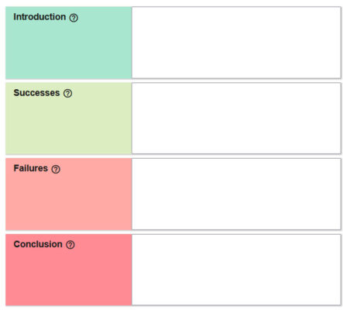Place cursor in the Conclusion text box
Viewport: 343px width, 310px height.
[x=236, y=270]
